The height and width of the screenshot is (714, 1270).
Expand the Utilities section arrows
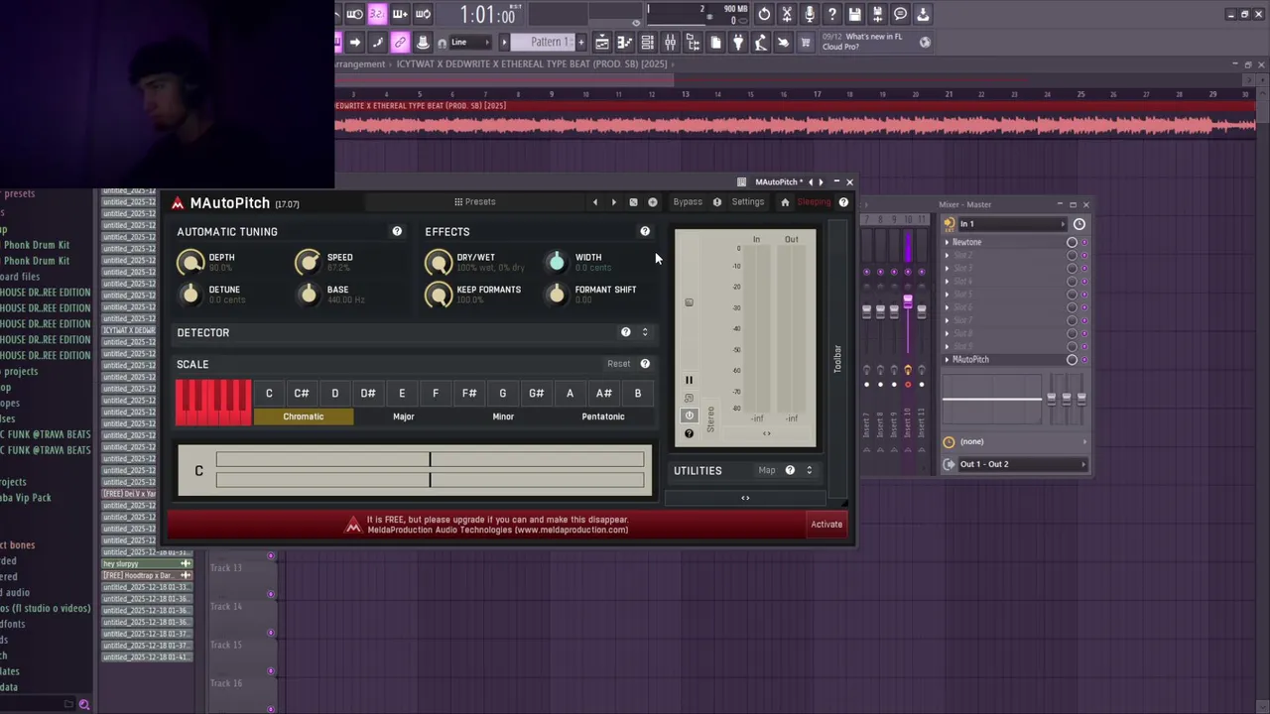point(809,470)
